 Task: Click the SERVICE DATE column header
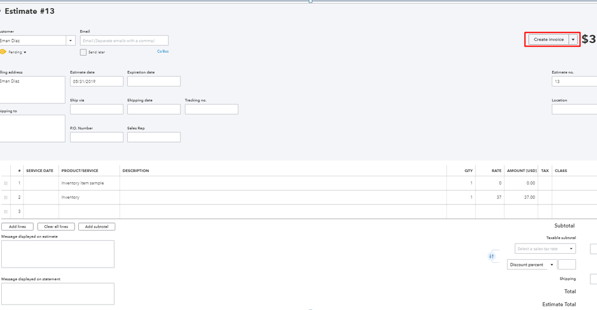pyautogui.click(x=39, y=171)
